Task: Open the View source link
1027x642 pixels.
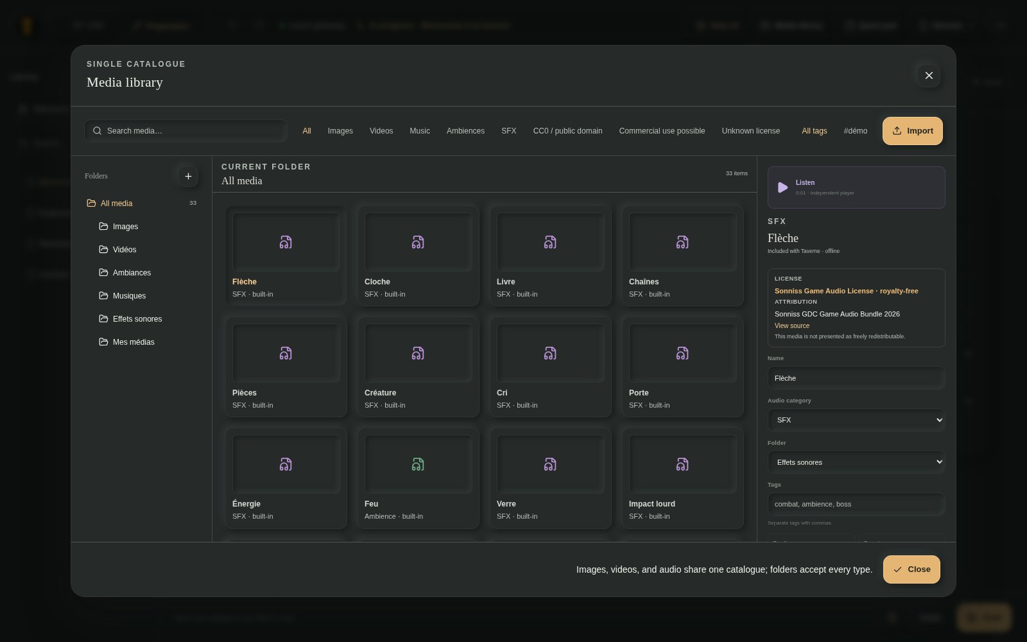Action: pos(792,325)
